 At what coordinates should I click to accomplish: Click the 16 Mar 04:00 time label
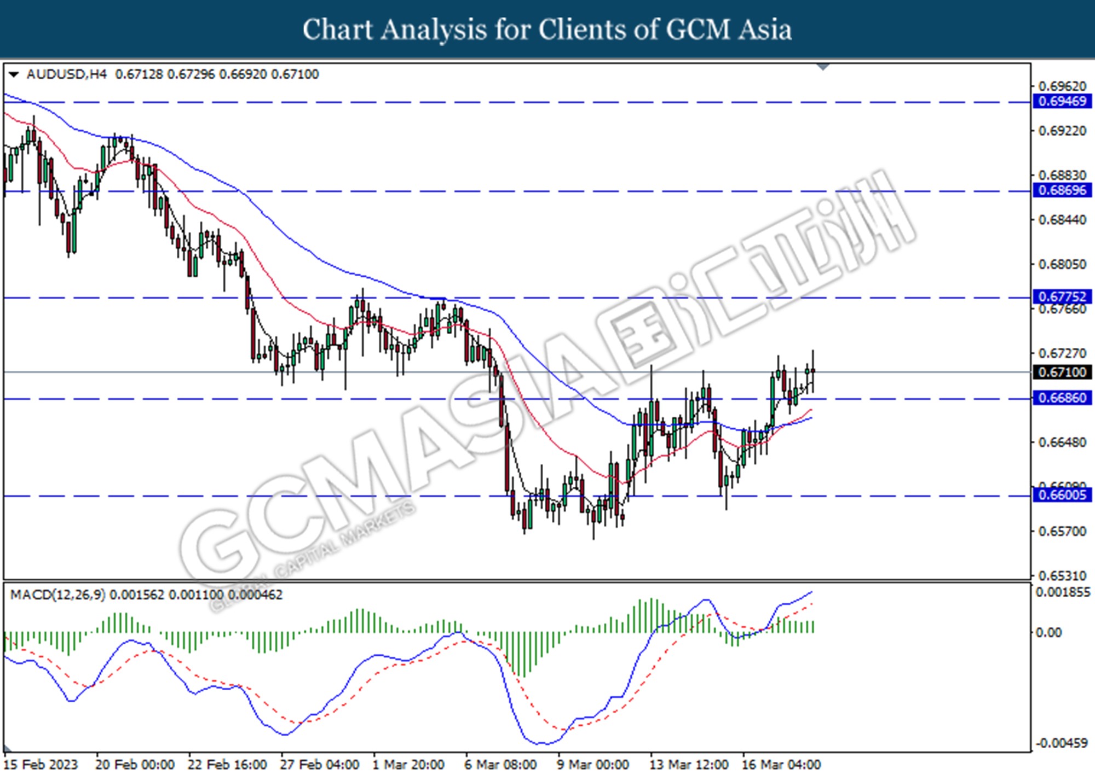click(781, 765)
